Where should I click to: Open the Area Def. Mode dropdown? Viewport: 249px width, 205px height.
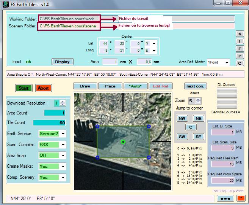click(x=227, y=62)
